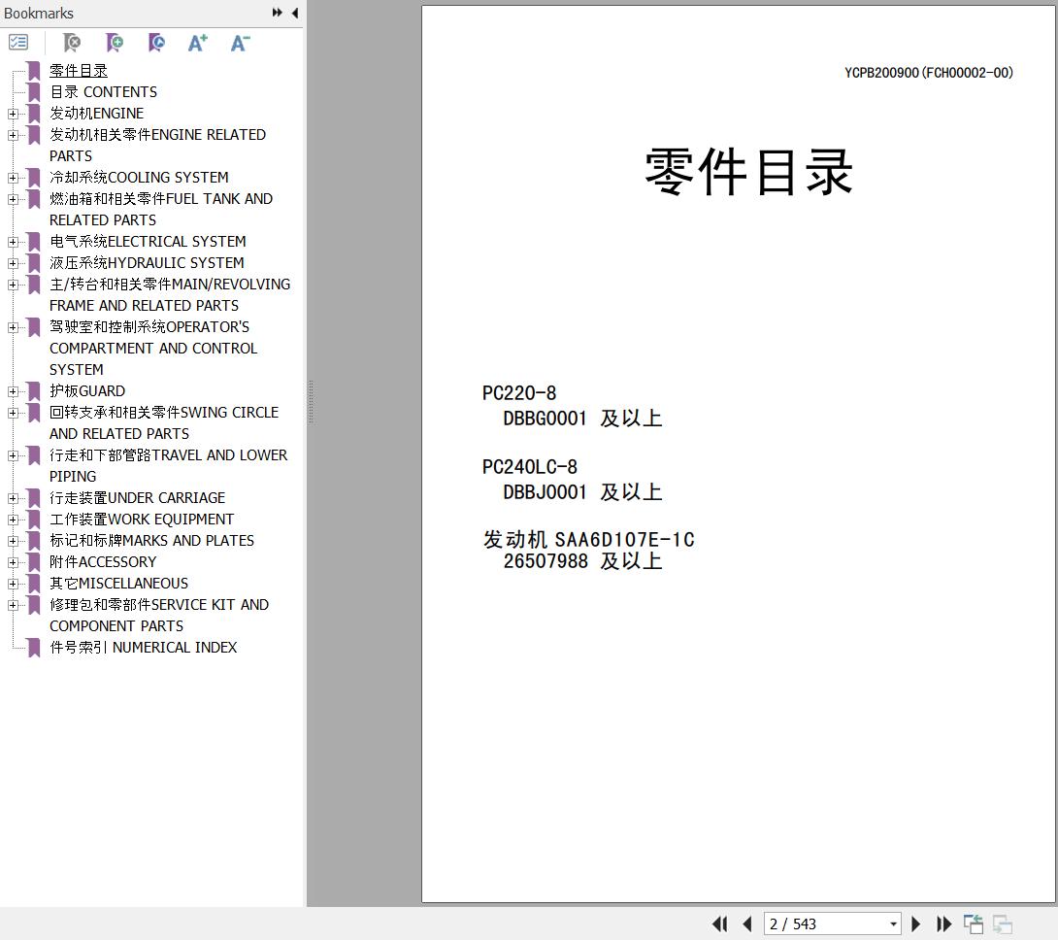The height and width of the screenshot is (940, 1058).
Task: Go to the first page
Action: [720, 923]
